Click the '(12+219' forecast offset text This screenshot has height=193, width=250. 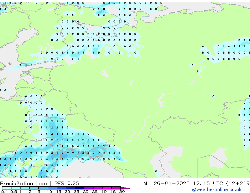238,184
